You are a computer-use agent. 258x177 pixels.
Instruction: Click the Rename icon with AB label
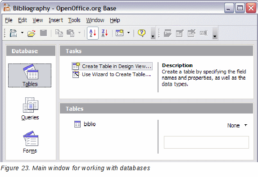[204, 33]
